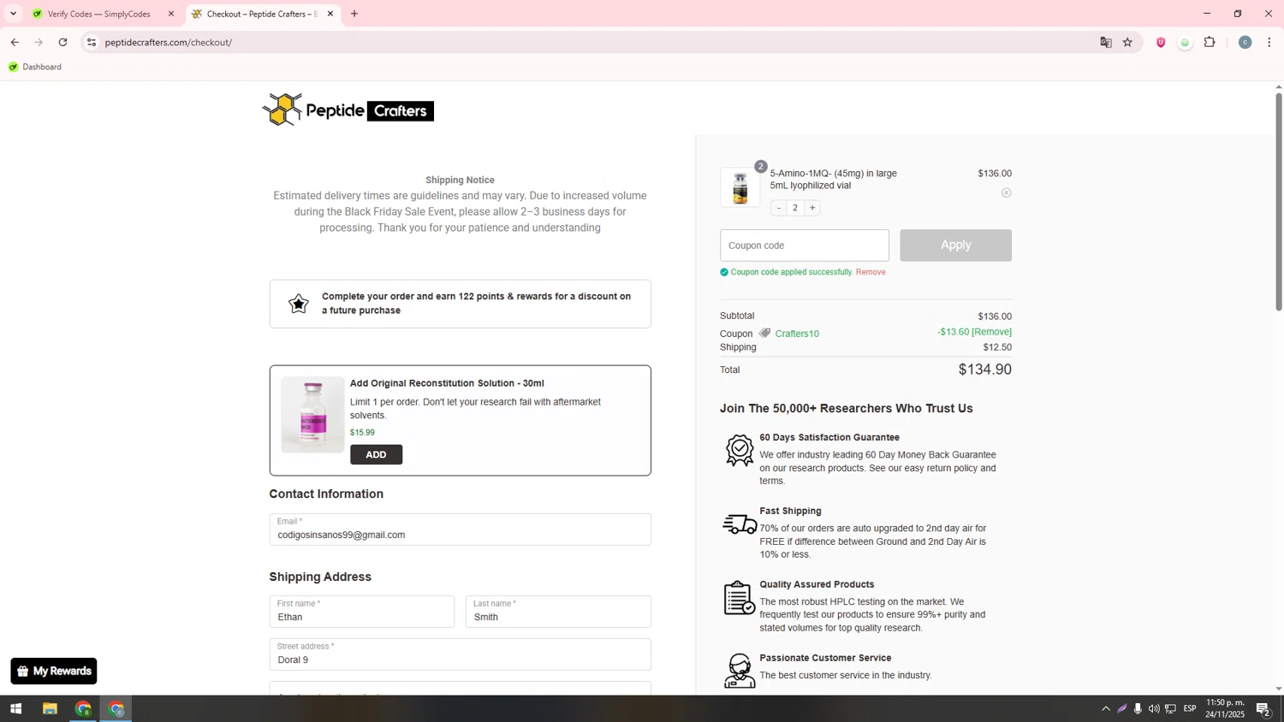The width and height of the screenshot is (1284, 722).
Task: Go forward in browser history
Action: pyautogui.click(x=39, y=42)
